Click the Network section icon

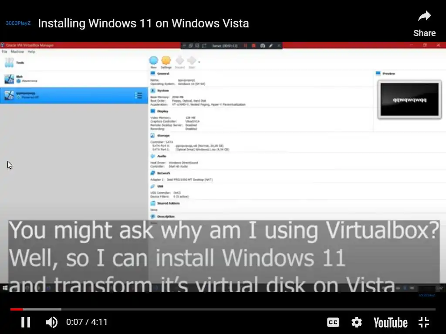(x=153, y=173)
